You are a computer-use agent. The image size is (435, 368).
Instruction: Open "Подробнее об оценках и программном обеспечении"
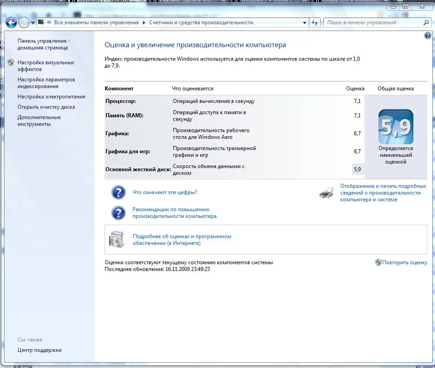182,239
